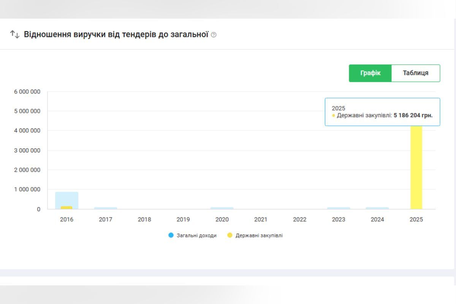
Task: Open the help tooltip question mark icon
Action: (x=214, y=35)
